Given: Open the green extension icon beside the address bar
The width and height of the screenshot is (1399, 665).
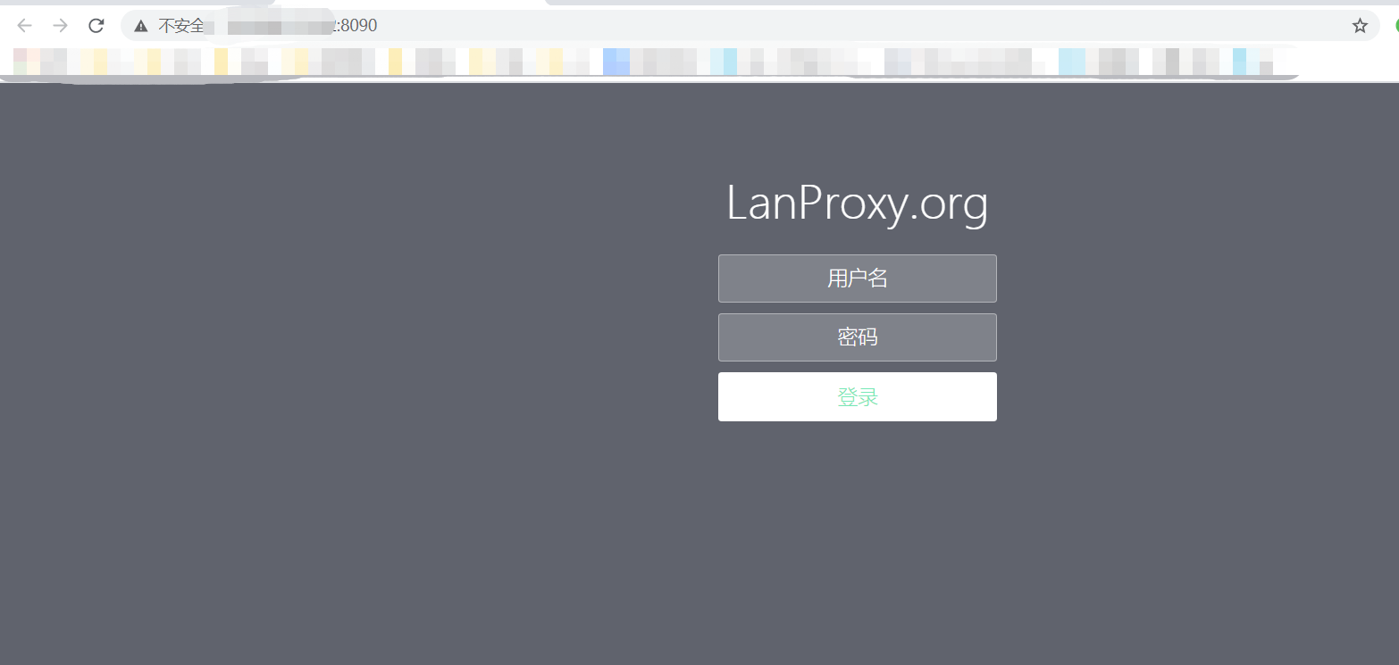Looking at the screenshot, I should tap(1396, 26).
